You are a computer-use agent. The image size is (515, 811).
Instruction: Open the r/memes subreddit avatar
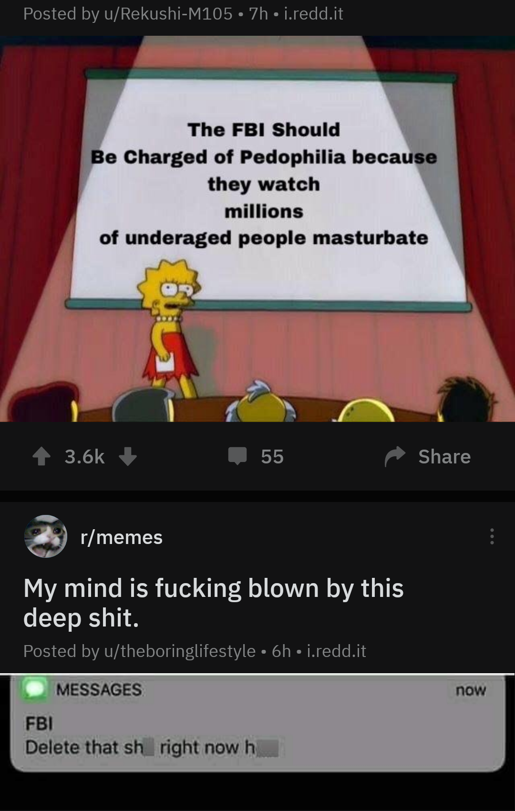pos(46,536)
